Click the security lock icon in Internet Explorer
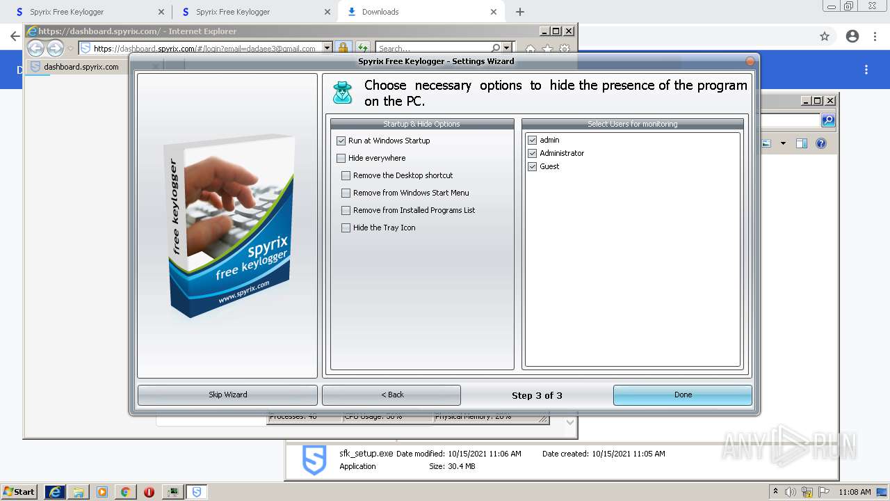This screenshot has height=501, width=890. (343, 48)
